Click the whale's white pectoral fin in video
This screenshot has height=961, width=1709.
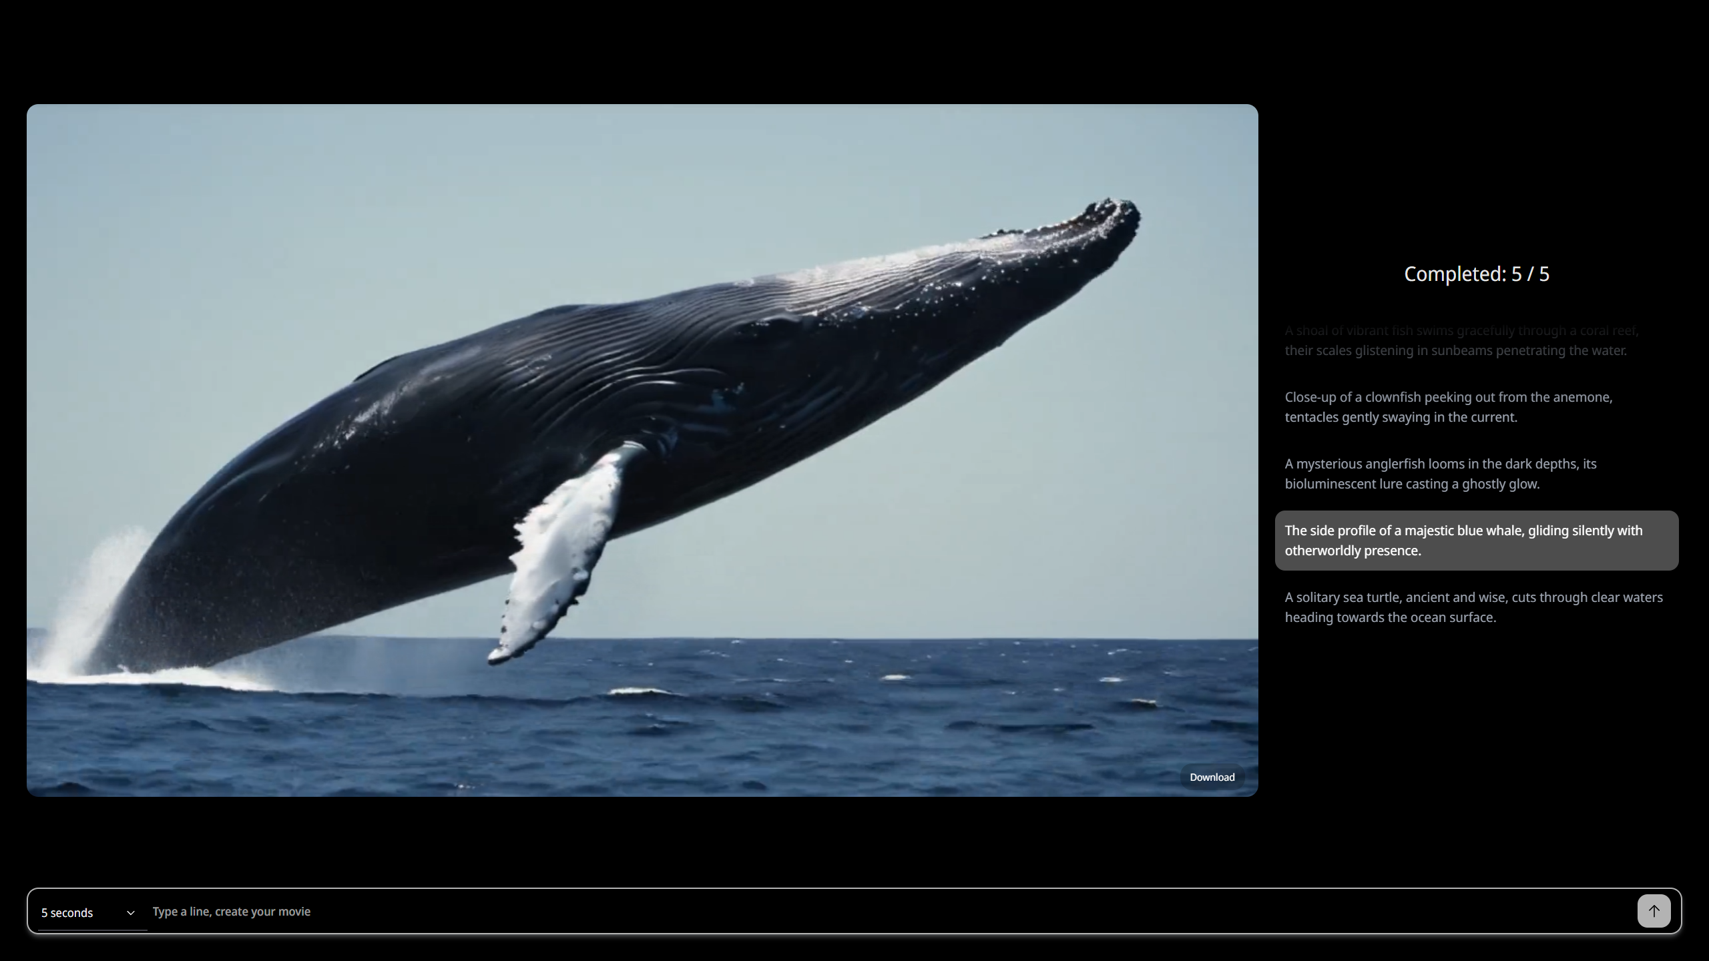pos(561,554)
